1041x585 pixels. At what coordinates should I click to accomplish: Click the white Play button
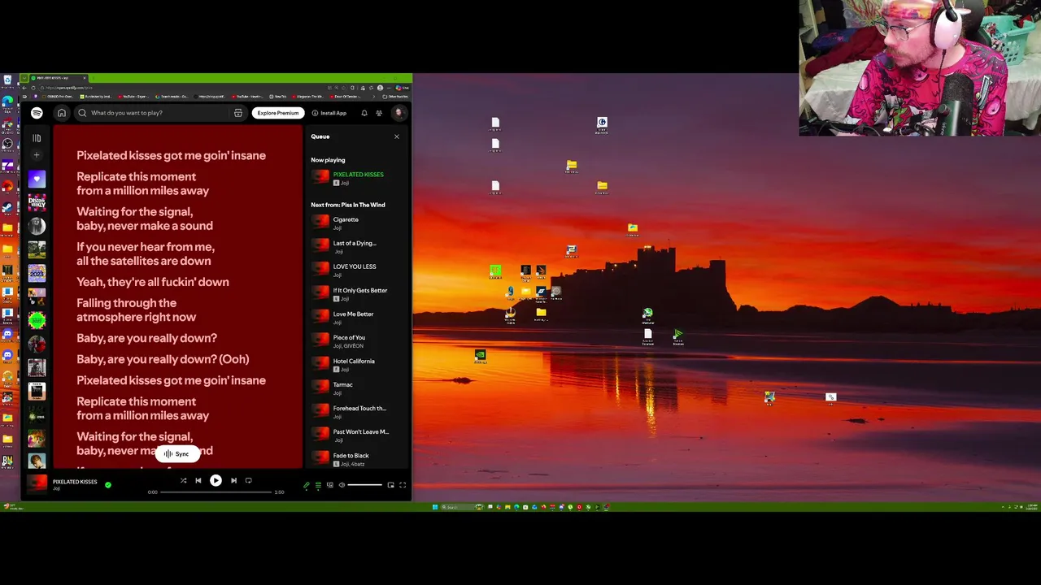click(216, 480)
